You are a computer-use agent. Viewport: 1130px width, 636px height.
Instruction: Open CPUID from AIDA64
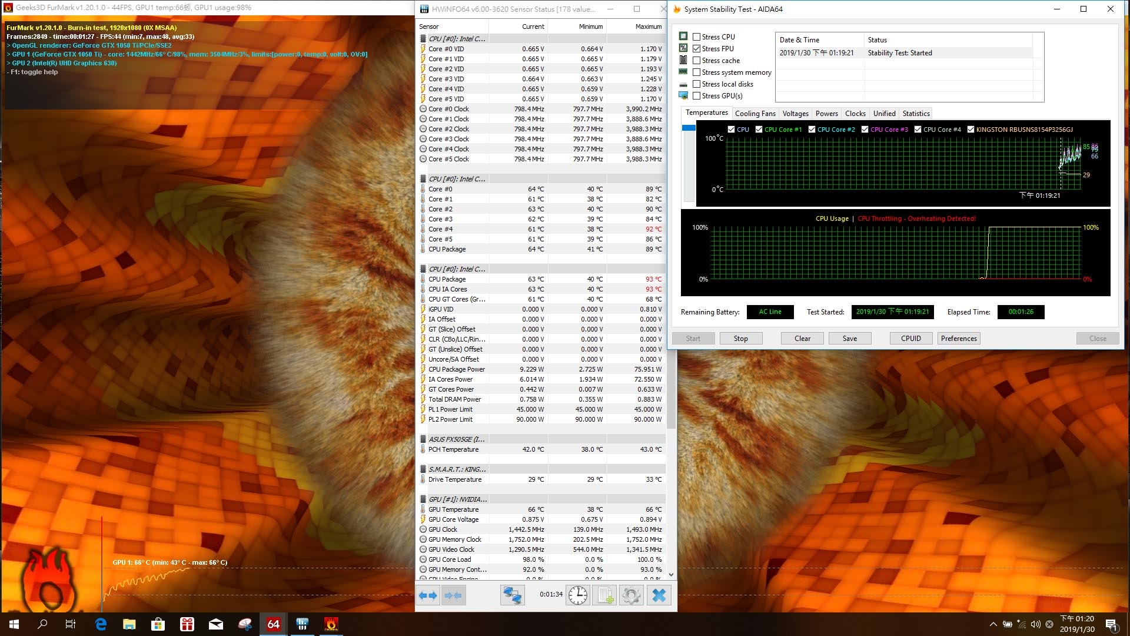coord(911,339)
